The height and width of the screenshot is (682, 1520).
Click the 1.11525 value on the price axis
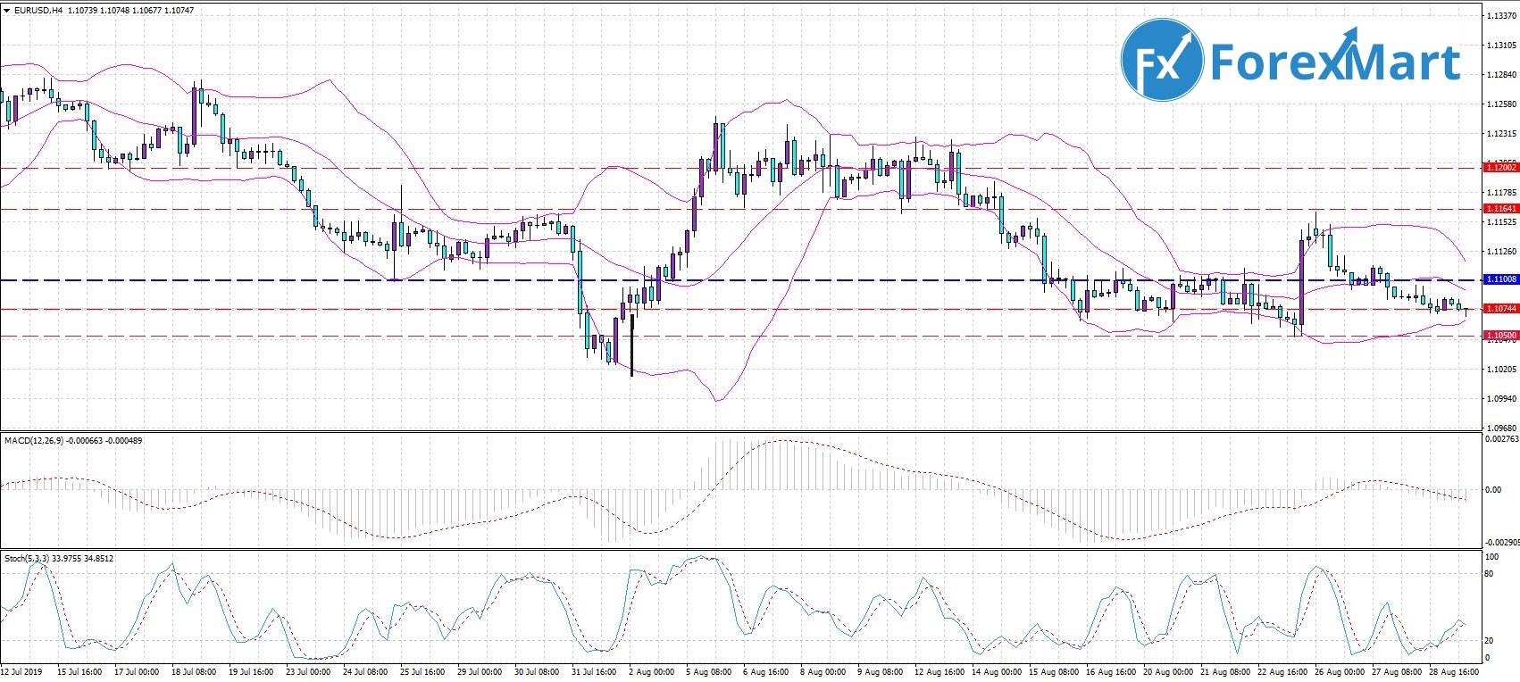point(1501,222)
